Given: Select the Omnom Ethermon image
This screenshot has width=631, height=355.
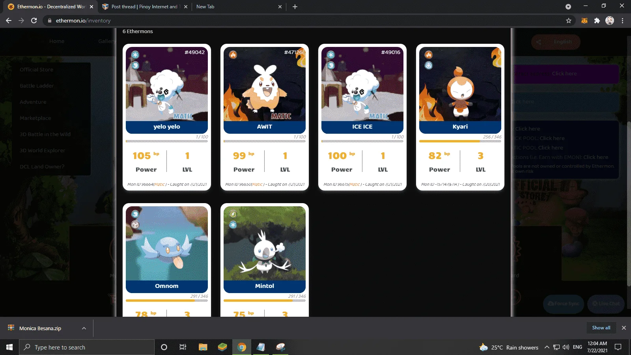Looking at the screenshot, I should 167,243.
